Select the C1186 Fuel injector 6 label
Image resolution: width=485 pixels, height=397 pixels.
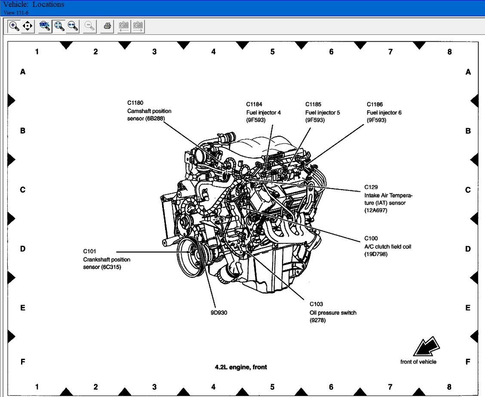[x=384, y=112]
